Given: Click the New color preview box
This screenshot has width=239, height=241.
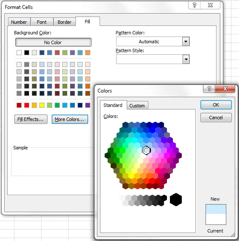Looking at the screenshot, I should point(216,209).
